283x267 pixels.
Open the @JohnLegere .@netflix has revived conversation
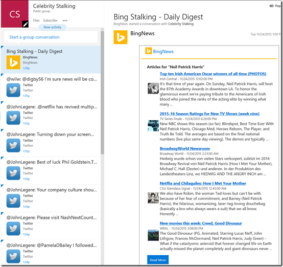[51, 115]
